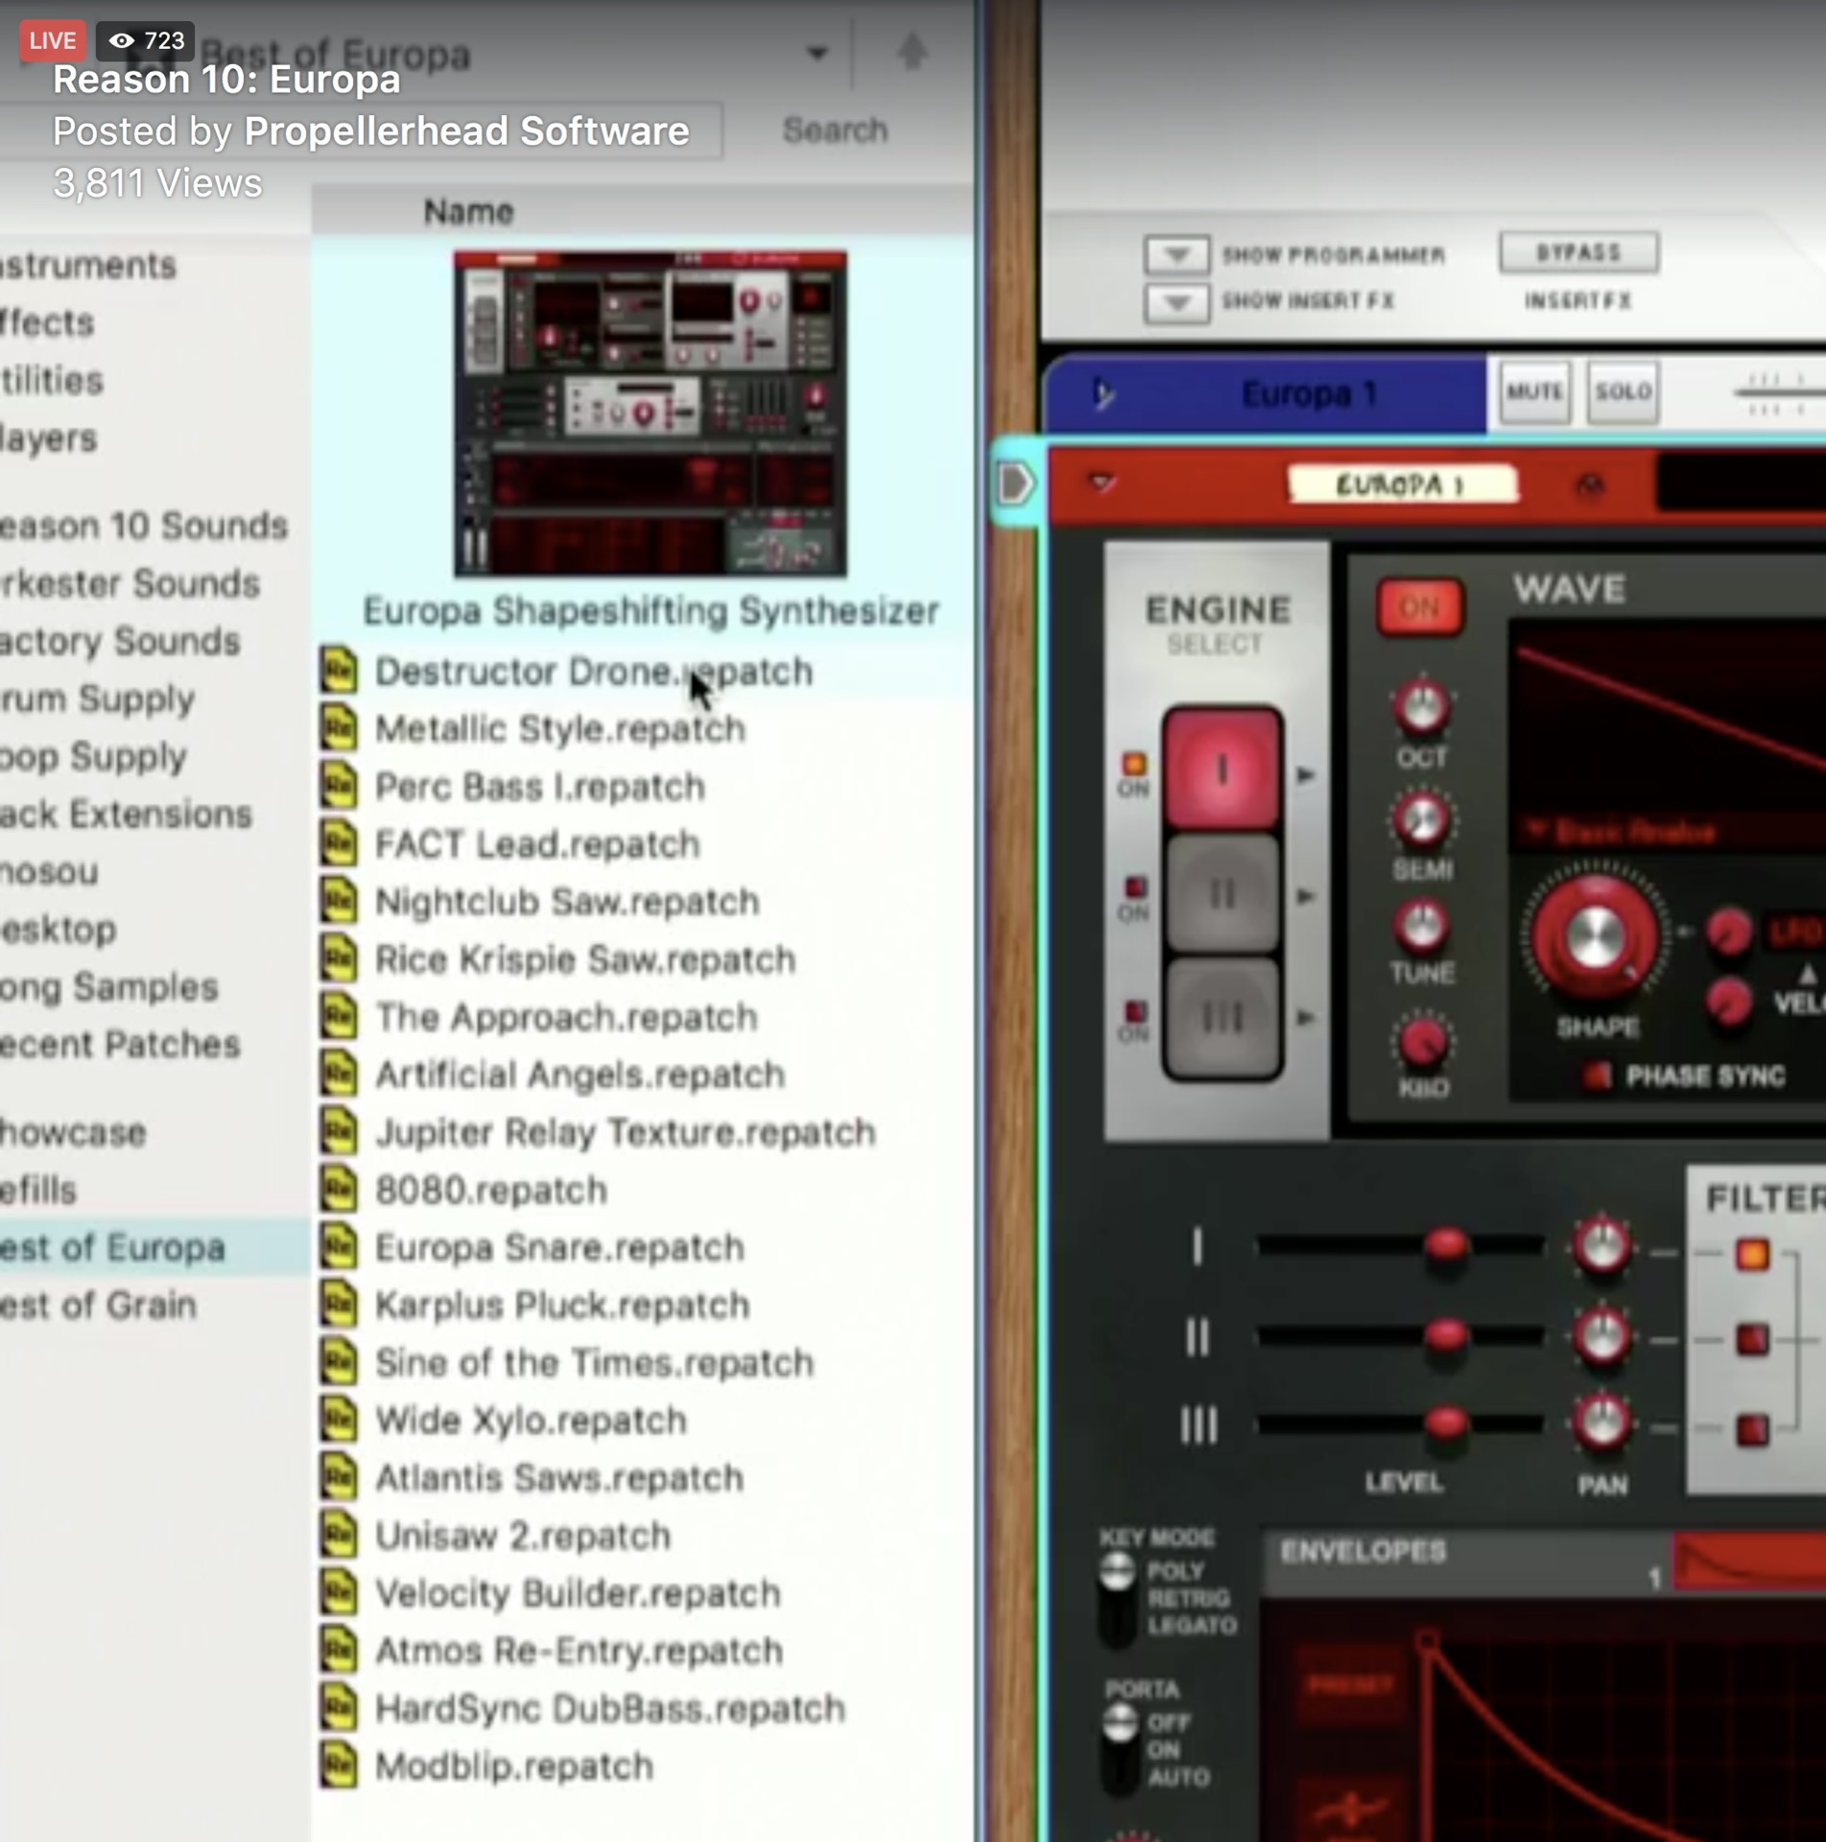The height and width of the screenshot is (1842, 1826).
Task: Select Artificial Angels.repatch
Action: [580, 1074]
